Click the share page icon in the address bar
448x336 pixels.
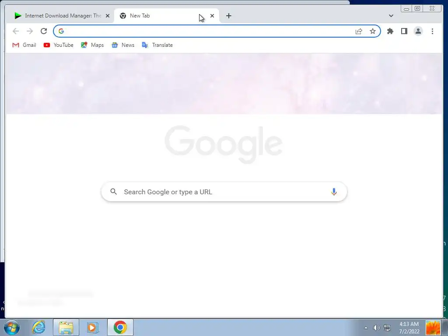point(359,31)
